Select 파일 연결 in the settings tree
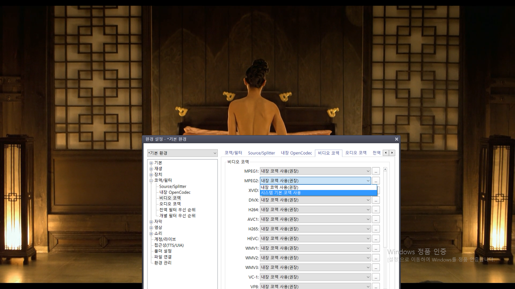 (163, 257)
